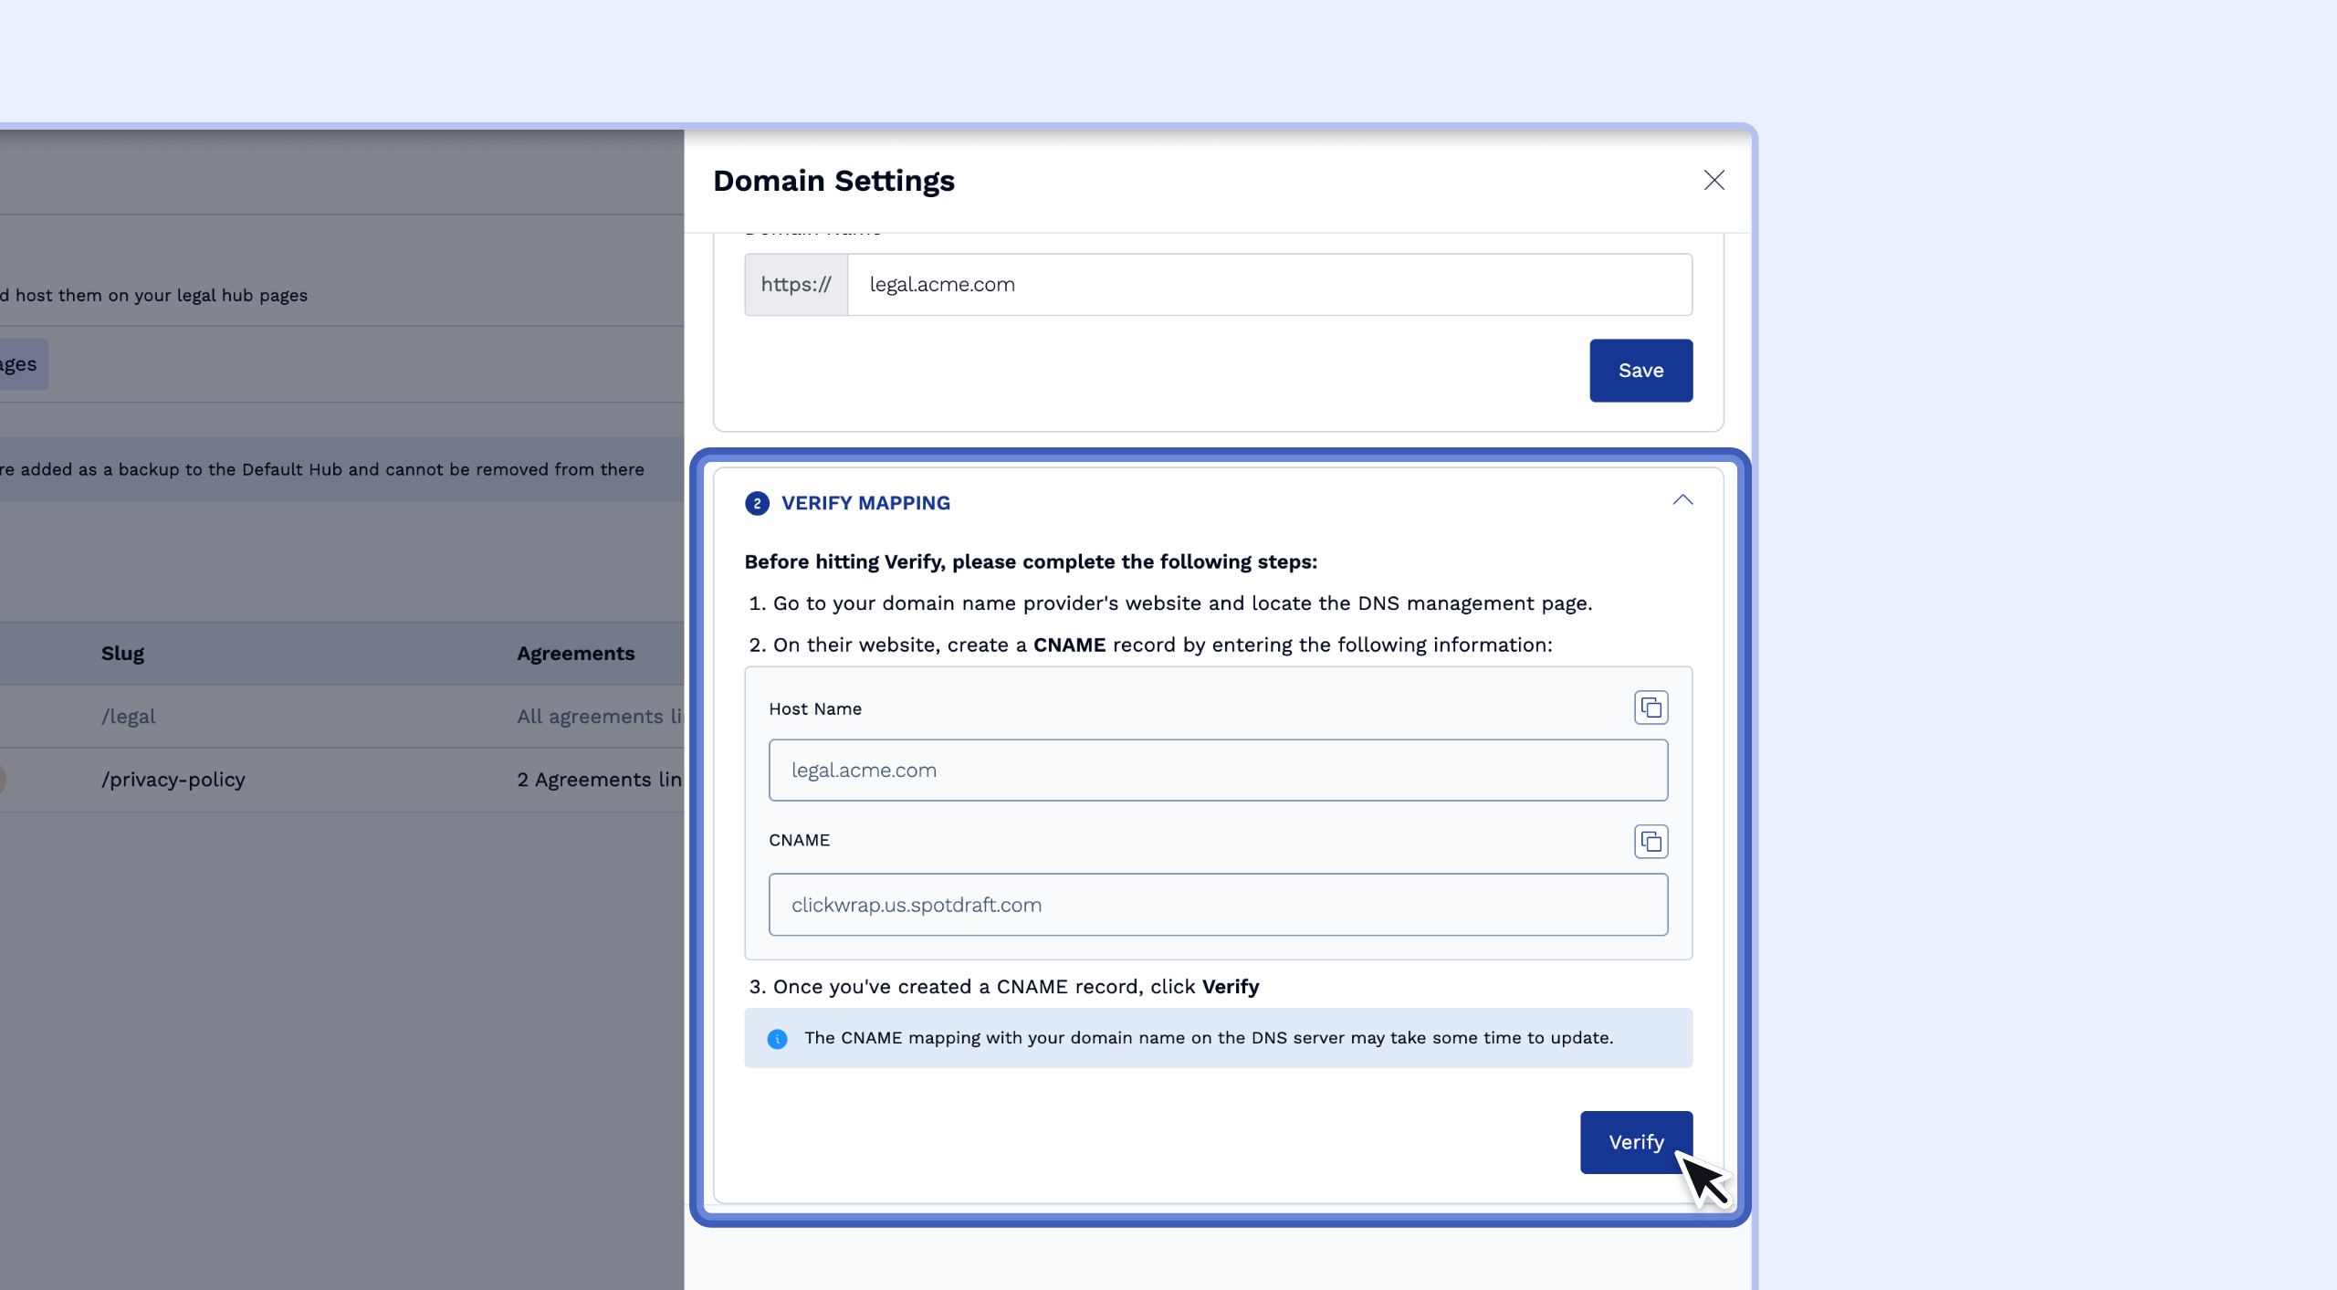Click the step 2 number badge
2337x1290 pixels.
click(x=757, y=503)
